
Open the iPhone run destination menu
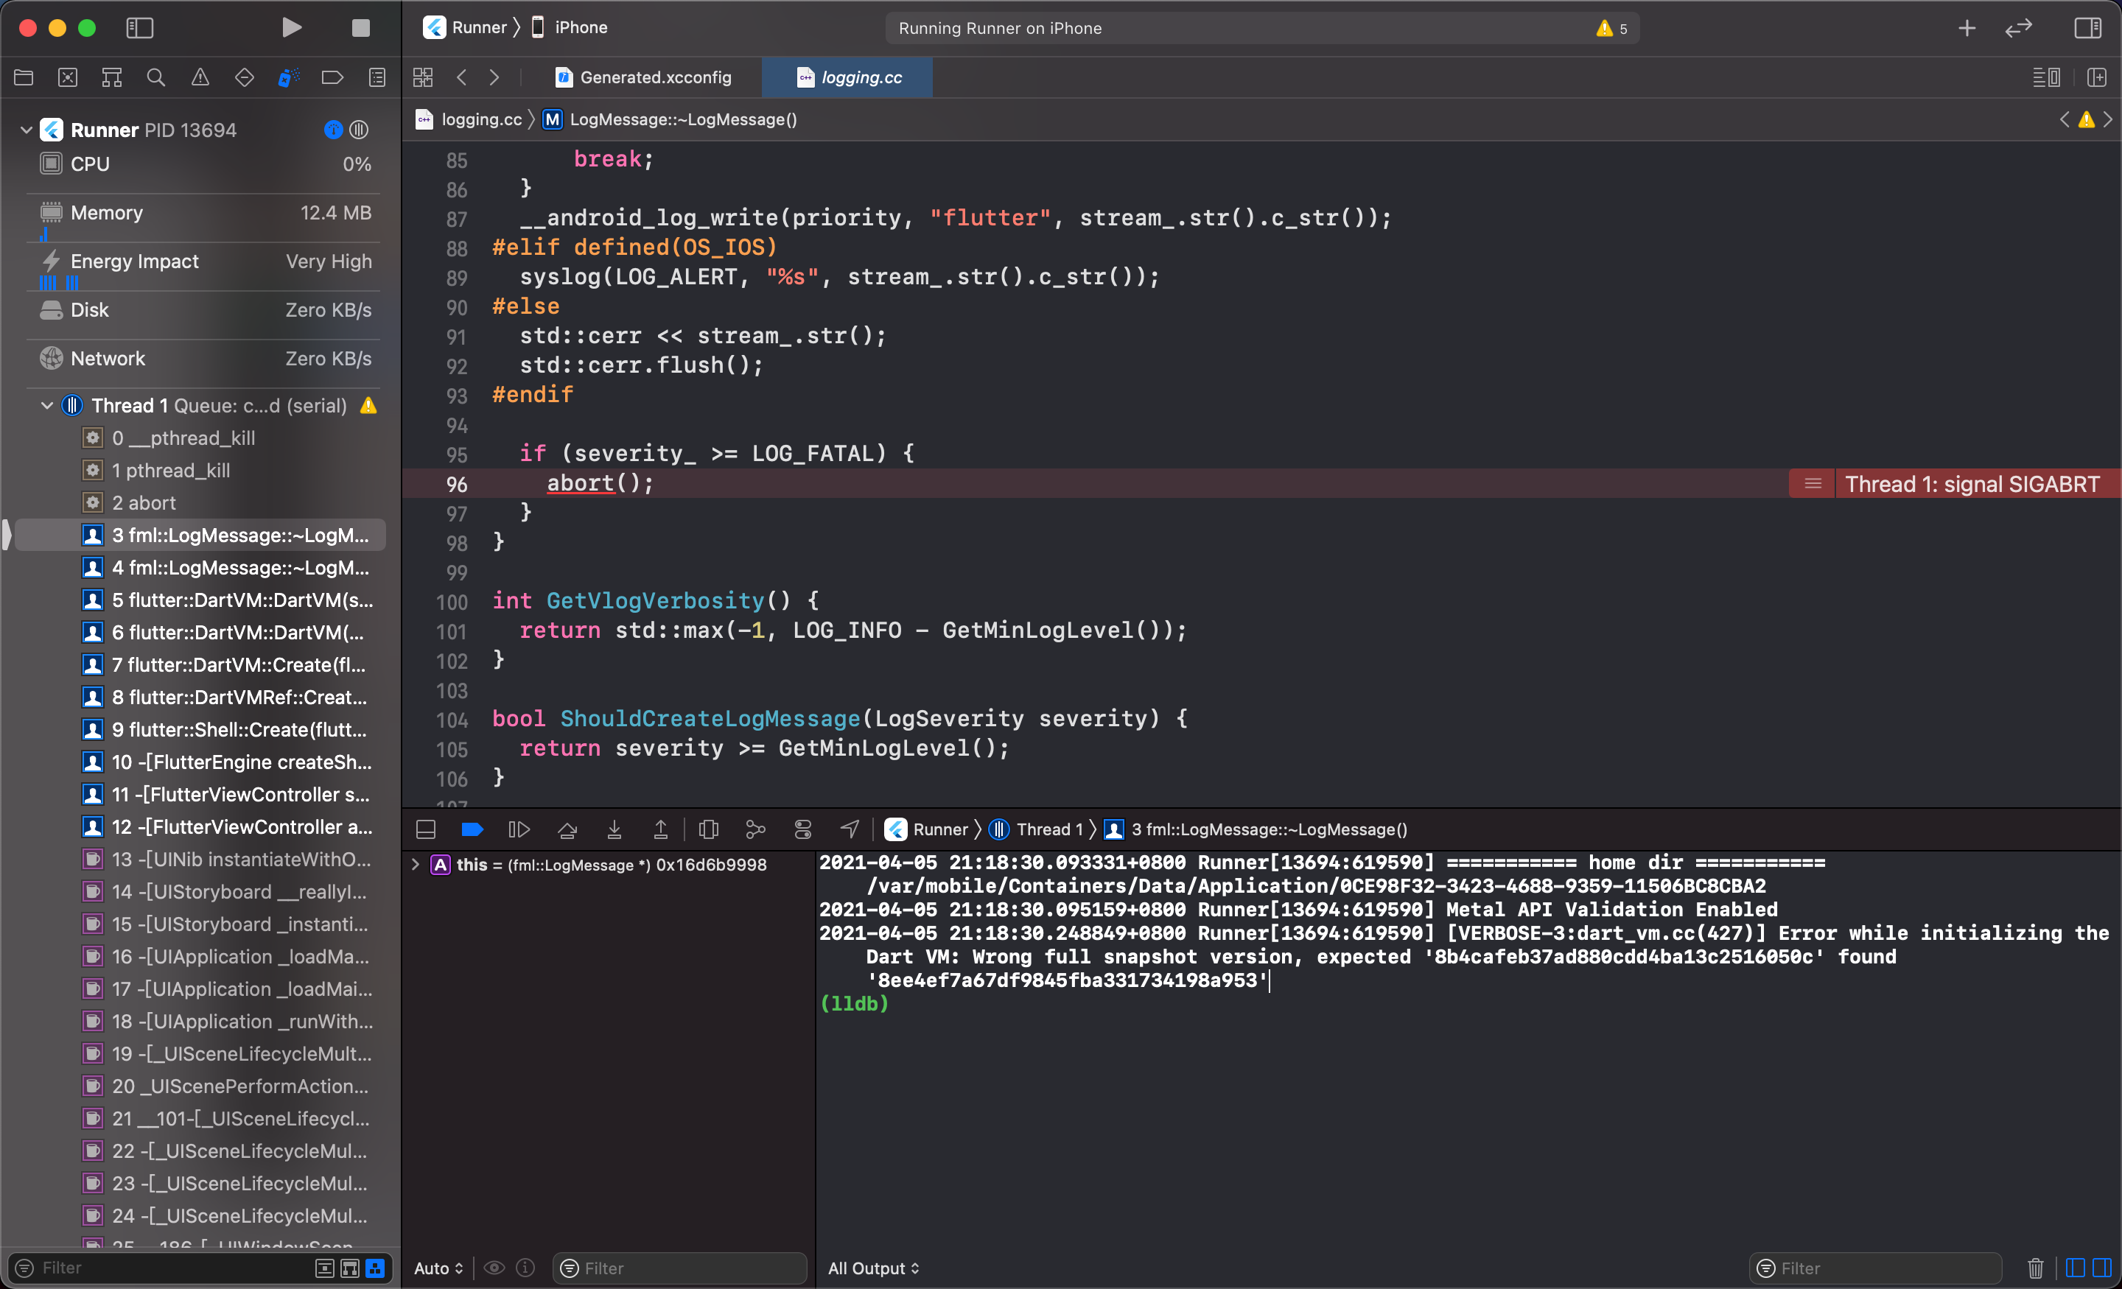[580, 27]
